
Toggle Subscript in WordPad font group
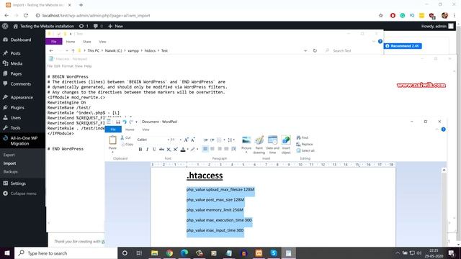[169, 149]
